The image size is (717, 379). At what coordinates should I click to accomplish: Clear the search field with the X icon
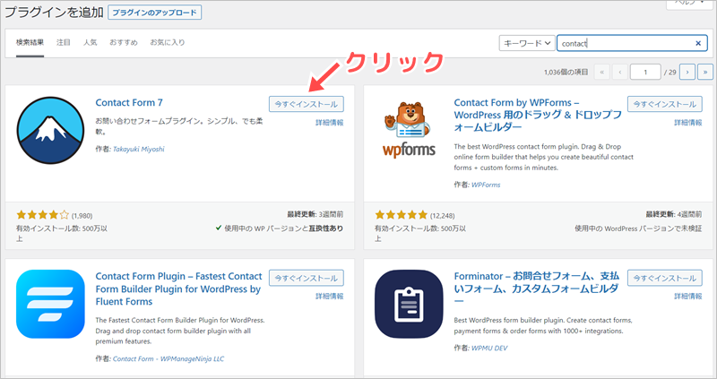pyautogui.click(x=699, y=43)
